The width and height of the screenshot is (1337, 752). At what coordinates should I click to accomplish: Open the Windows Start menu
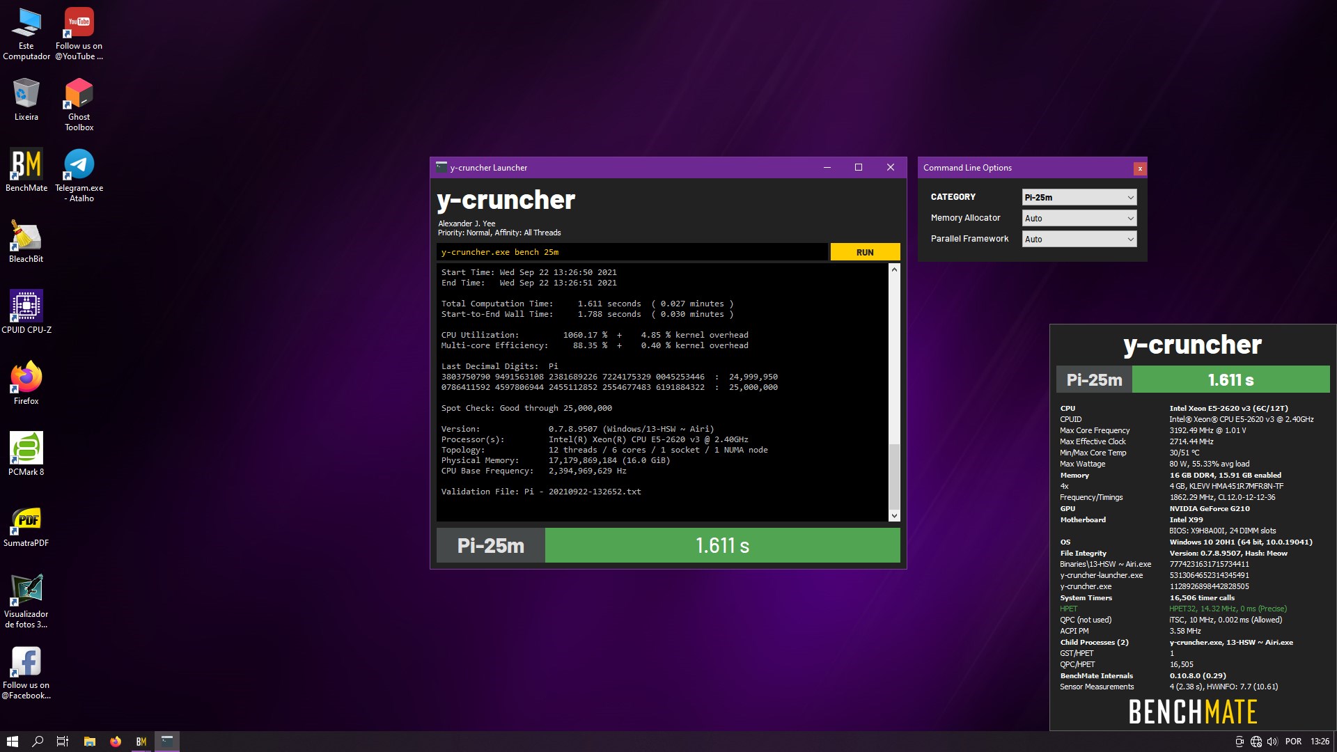[12, 742]
